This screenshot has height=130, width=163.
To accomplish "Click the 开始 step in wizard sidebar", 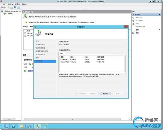I will point(37,41).
